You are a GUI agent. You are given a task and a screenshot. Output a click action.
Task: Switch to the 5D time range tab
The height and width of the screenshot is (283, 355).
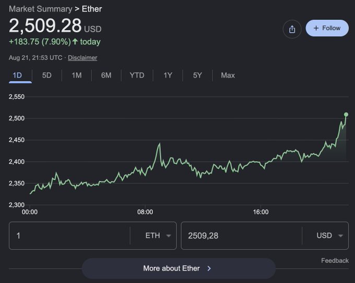[x=47, y=75]
